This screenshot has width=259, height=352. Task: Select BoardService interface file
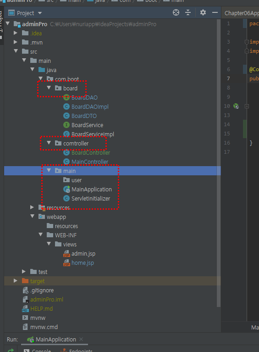coord(87,125)
